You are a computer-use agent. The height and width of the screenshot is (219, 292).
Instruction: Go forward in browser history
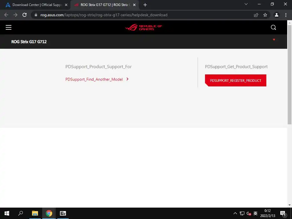15,15
